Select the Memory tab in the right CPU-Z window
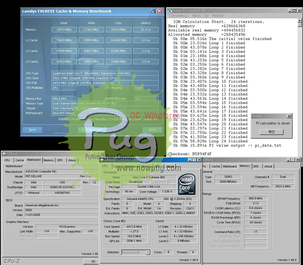This screenshot has width=303, height=265. click(245, 166)
